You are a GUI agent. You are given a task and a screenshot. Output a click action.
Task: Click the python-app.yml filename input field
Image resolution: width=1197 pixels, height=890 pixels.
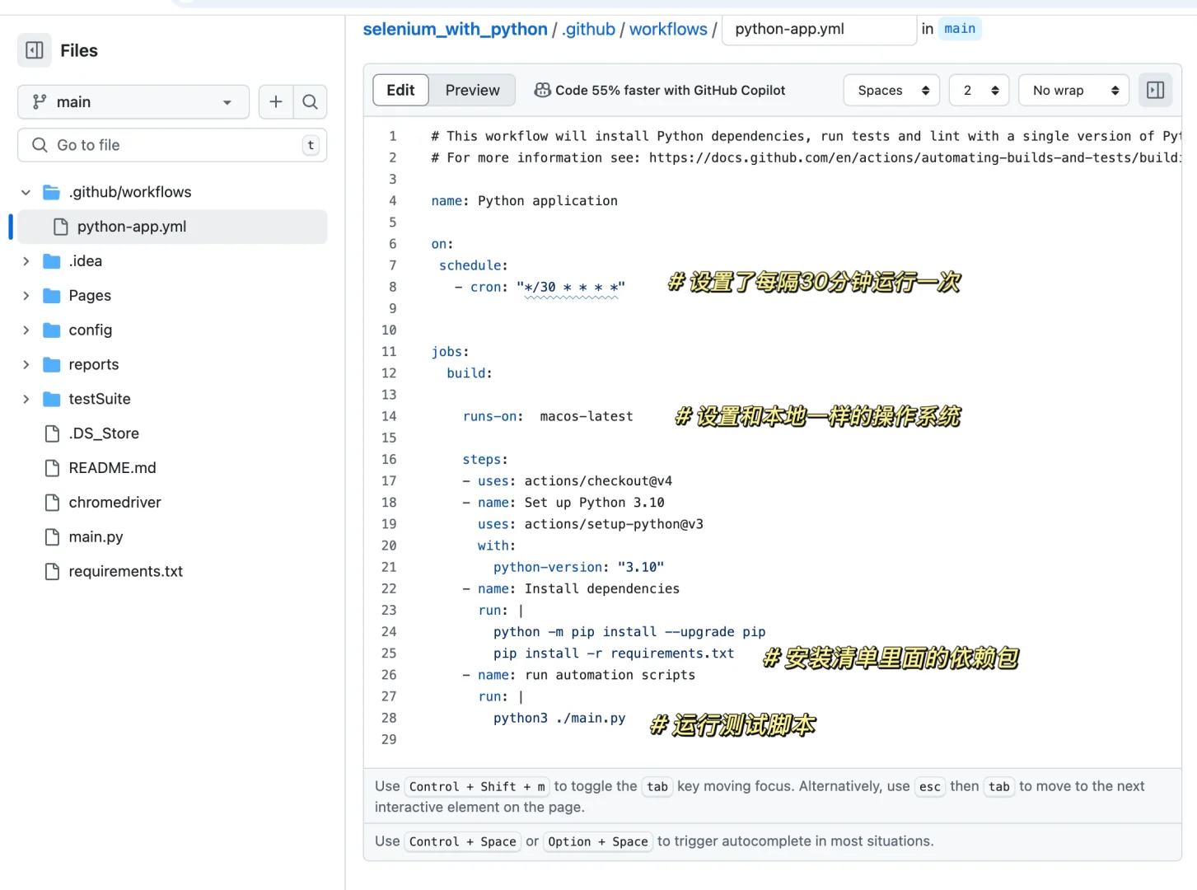tap(820, 29)
